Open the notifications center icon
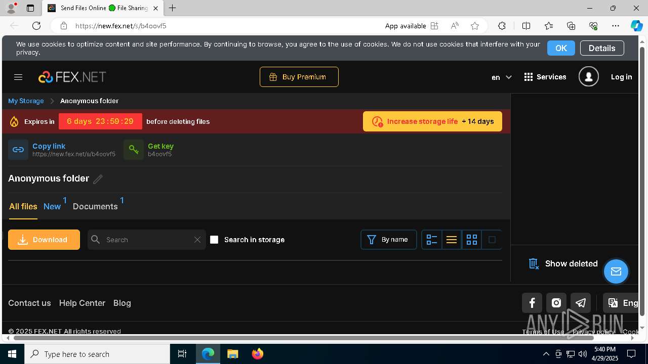The image size is (648, 364). point(631,354)
